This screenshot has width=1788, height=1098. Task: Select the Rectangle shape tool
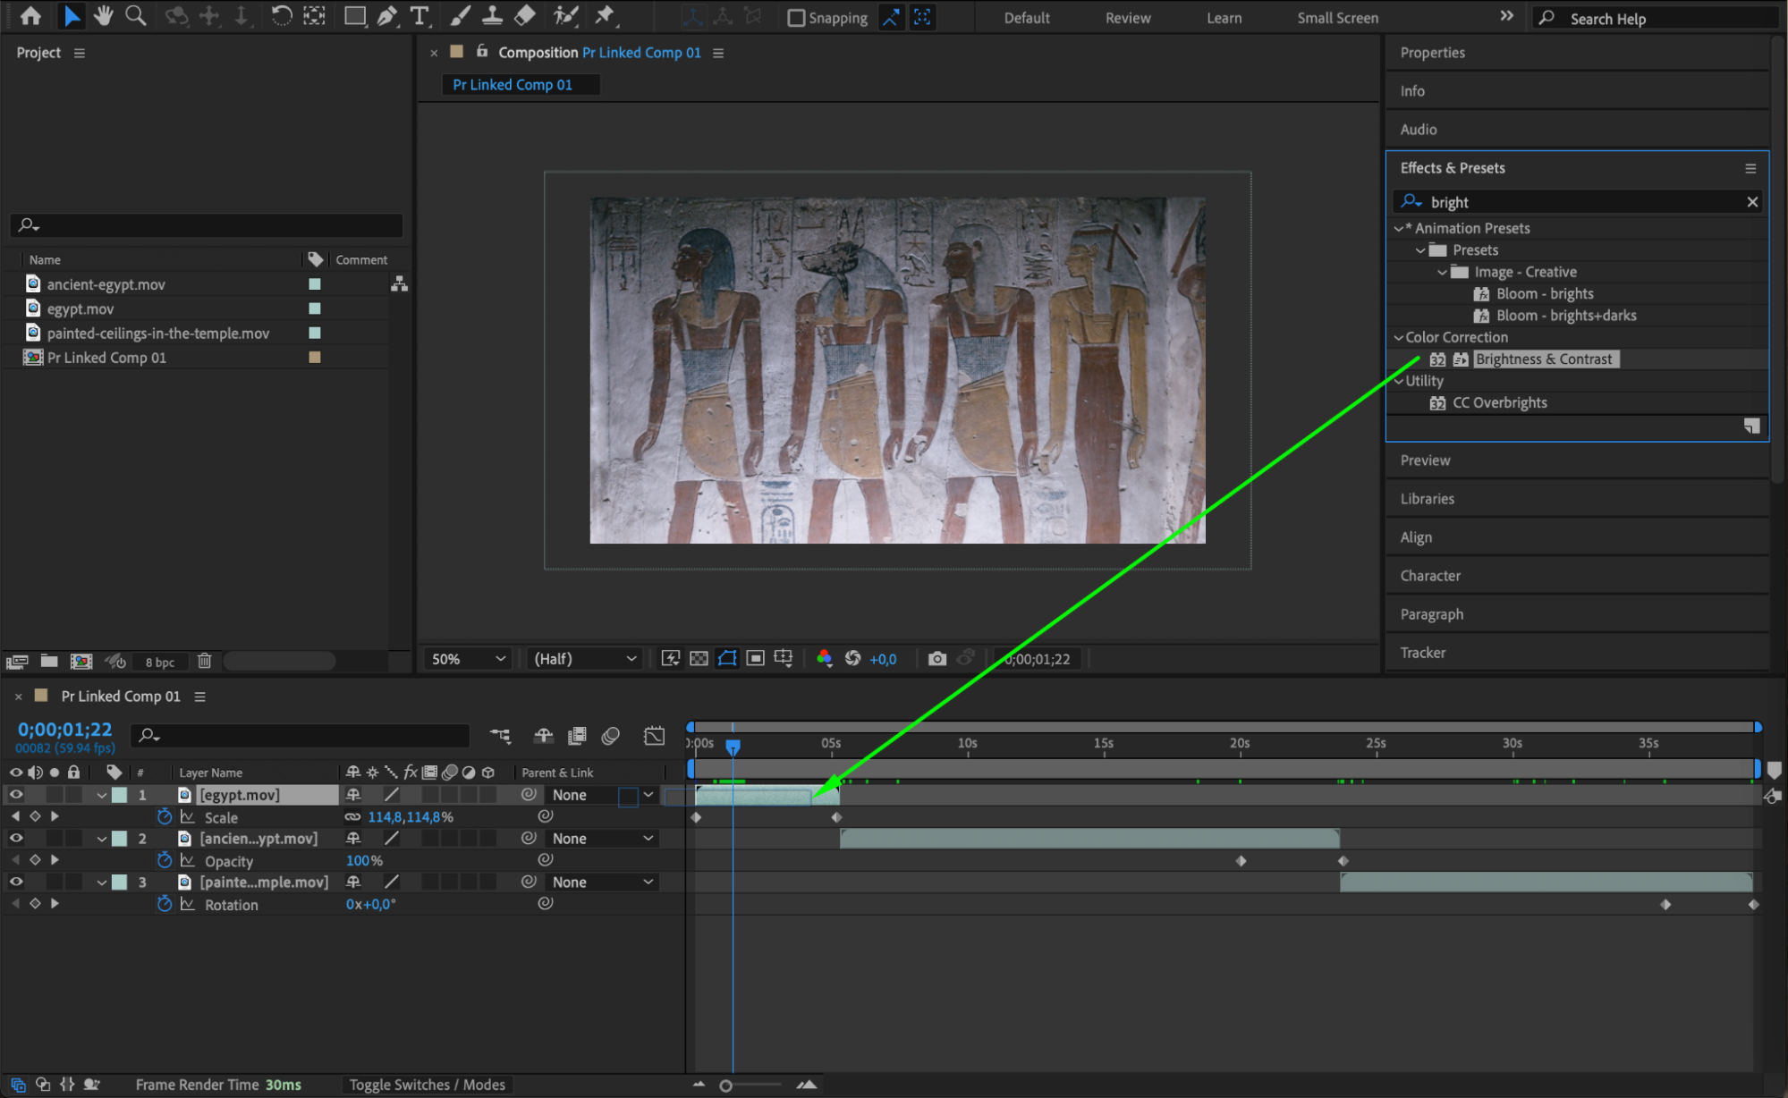(354, 15)
